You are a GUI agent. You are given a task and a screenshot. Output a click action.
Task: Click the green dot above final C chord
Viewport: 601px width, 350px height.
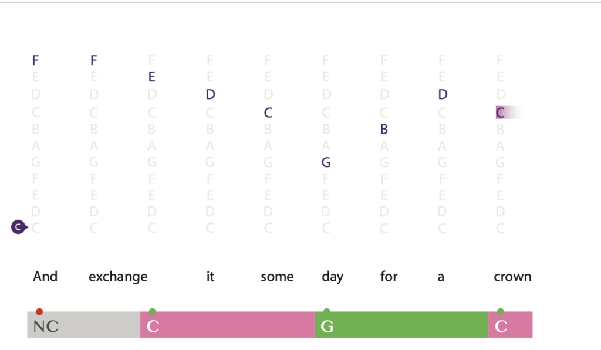tap(500, 311)
